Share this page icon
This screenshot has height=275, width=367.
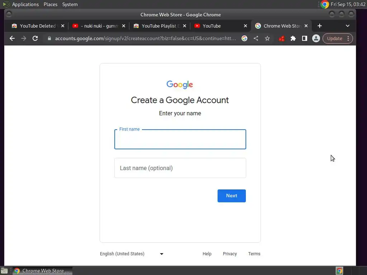click(x=256, y=38)
